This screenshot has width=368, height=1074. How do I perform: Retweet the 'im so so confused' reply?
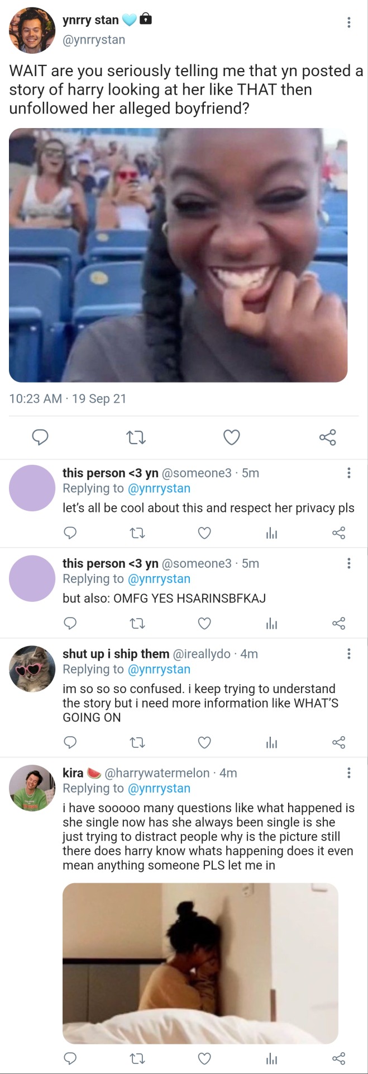(x=137, y=743)
